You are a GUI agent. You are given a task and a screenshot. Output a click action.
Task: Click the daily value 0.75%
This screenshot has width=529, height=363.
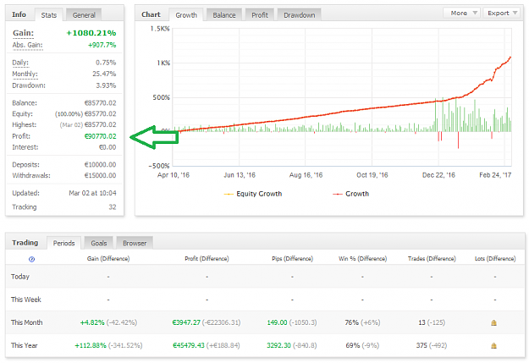pos(106,63)
